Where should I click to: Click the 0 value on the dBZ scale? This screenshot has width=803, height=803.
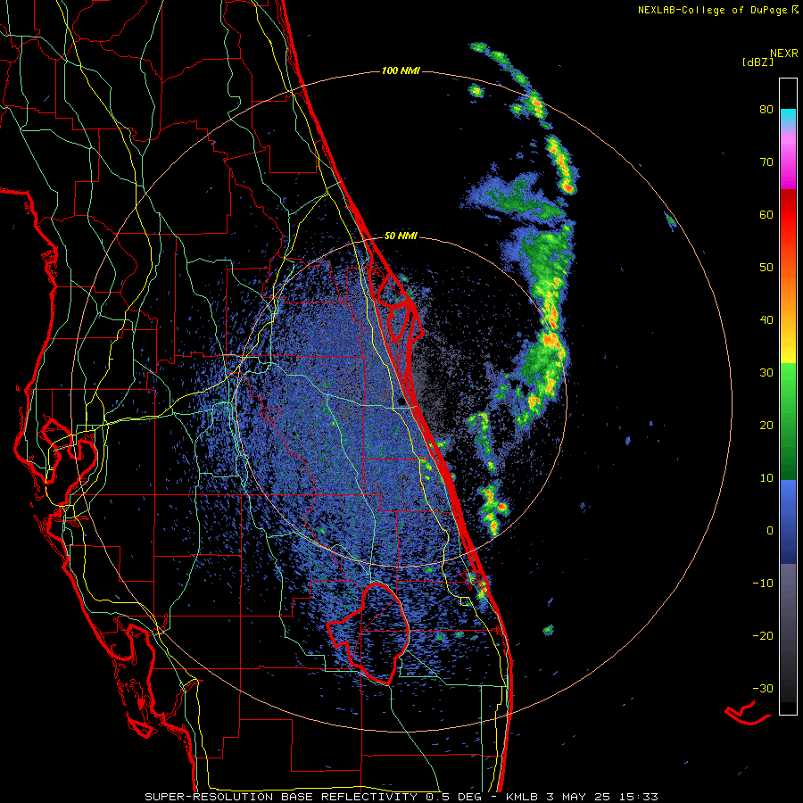coord(770,531)
